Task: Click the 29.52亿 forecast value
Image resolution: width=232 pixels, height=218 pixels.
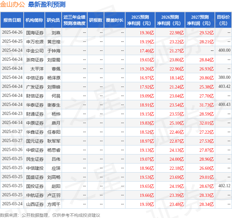Action: pyautogui.click(x=206, y=33)
